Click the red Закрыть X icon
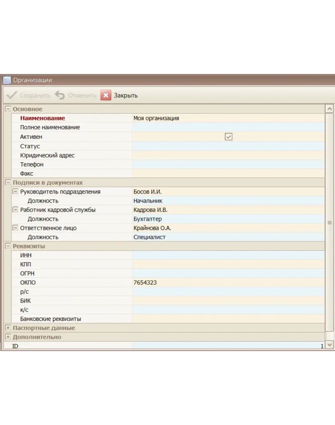Image resolution: width=335 pixels, height=425 pixels. (x=106, y=95)
